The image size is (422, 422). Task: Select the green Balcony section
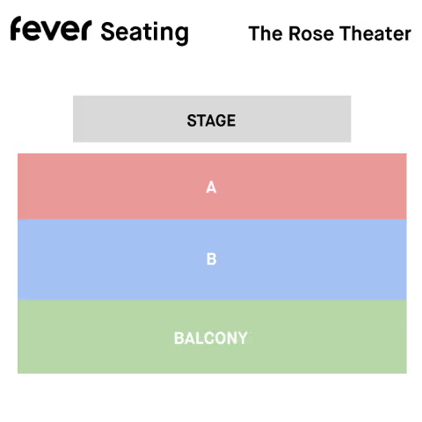click(212, 337)
